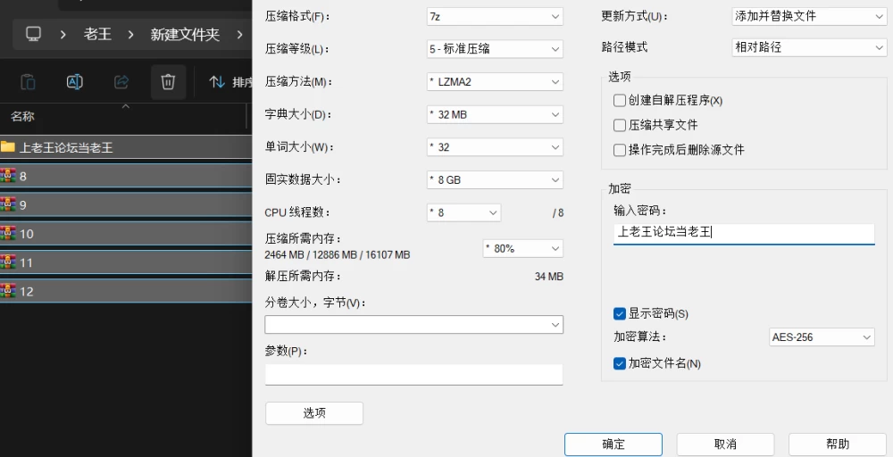This screenshot has height=457, width=893.
Task: Click the 名称 column header in Explorer
Action: (x=23, y=116)
